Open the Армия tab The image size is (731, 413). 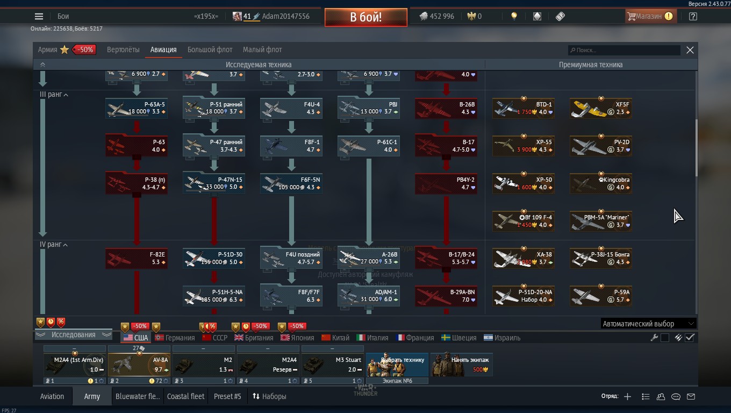[47, 49]
